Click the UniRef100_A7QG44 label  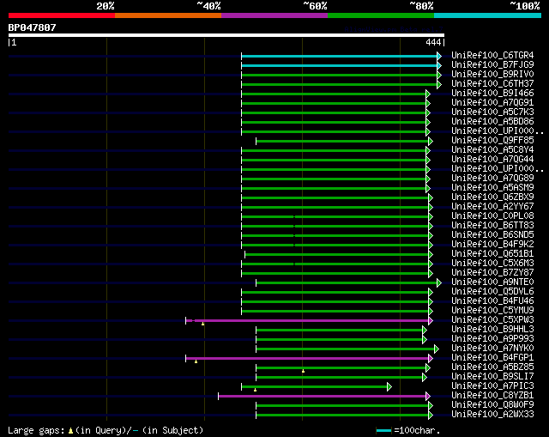point(492,160)
